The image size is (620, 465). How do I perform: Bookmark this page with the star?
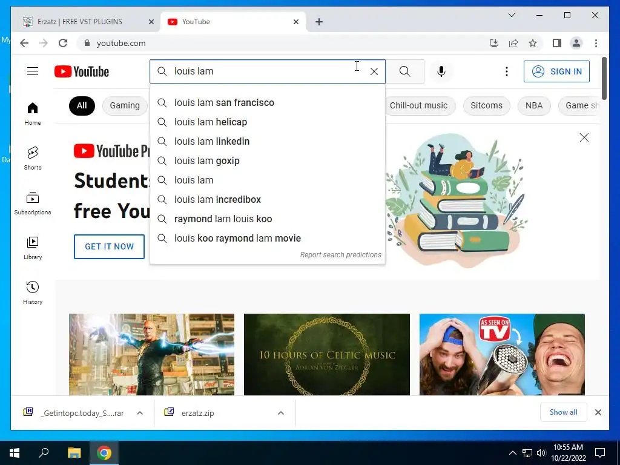533,43
